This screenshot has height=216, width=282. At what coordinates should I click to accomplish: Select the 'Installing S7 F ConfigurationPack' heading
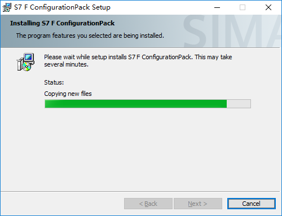point(62,23)
